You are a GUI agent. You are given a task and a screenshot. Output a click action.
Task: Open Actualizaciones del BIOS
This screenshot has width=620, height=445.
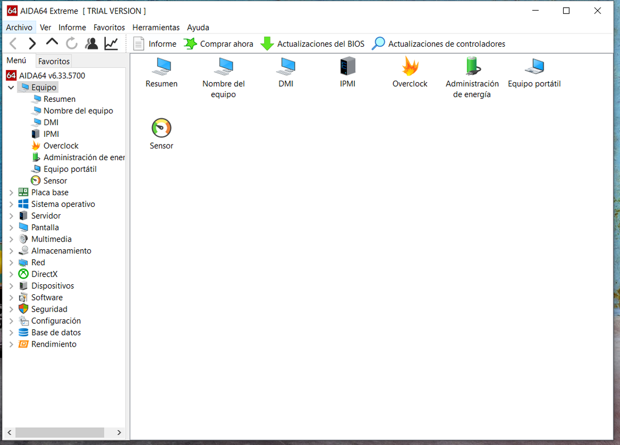click(313, 44)
